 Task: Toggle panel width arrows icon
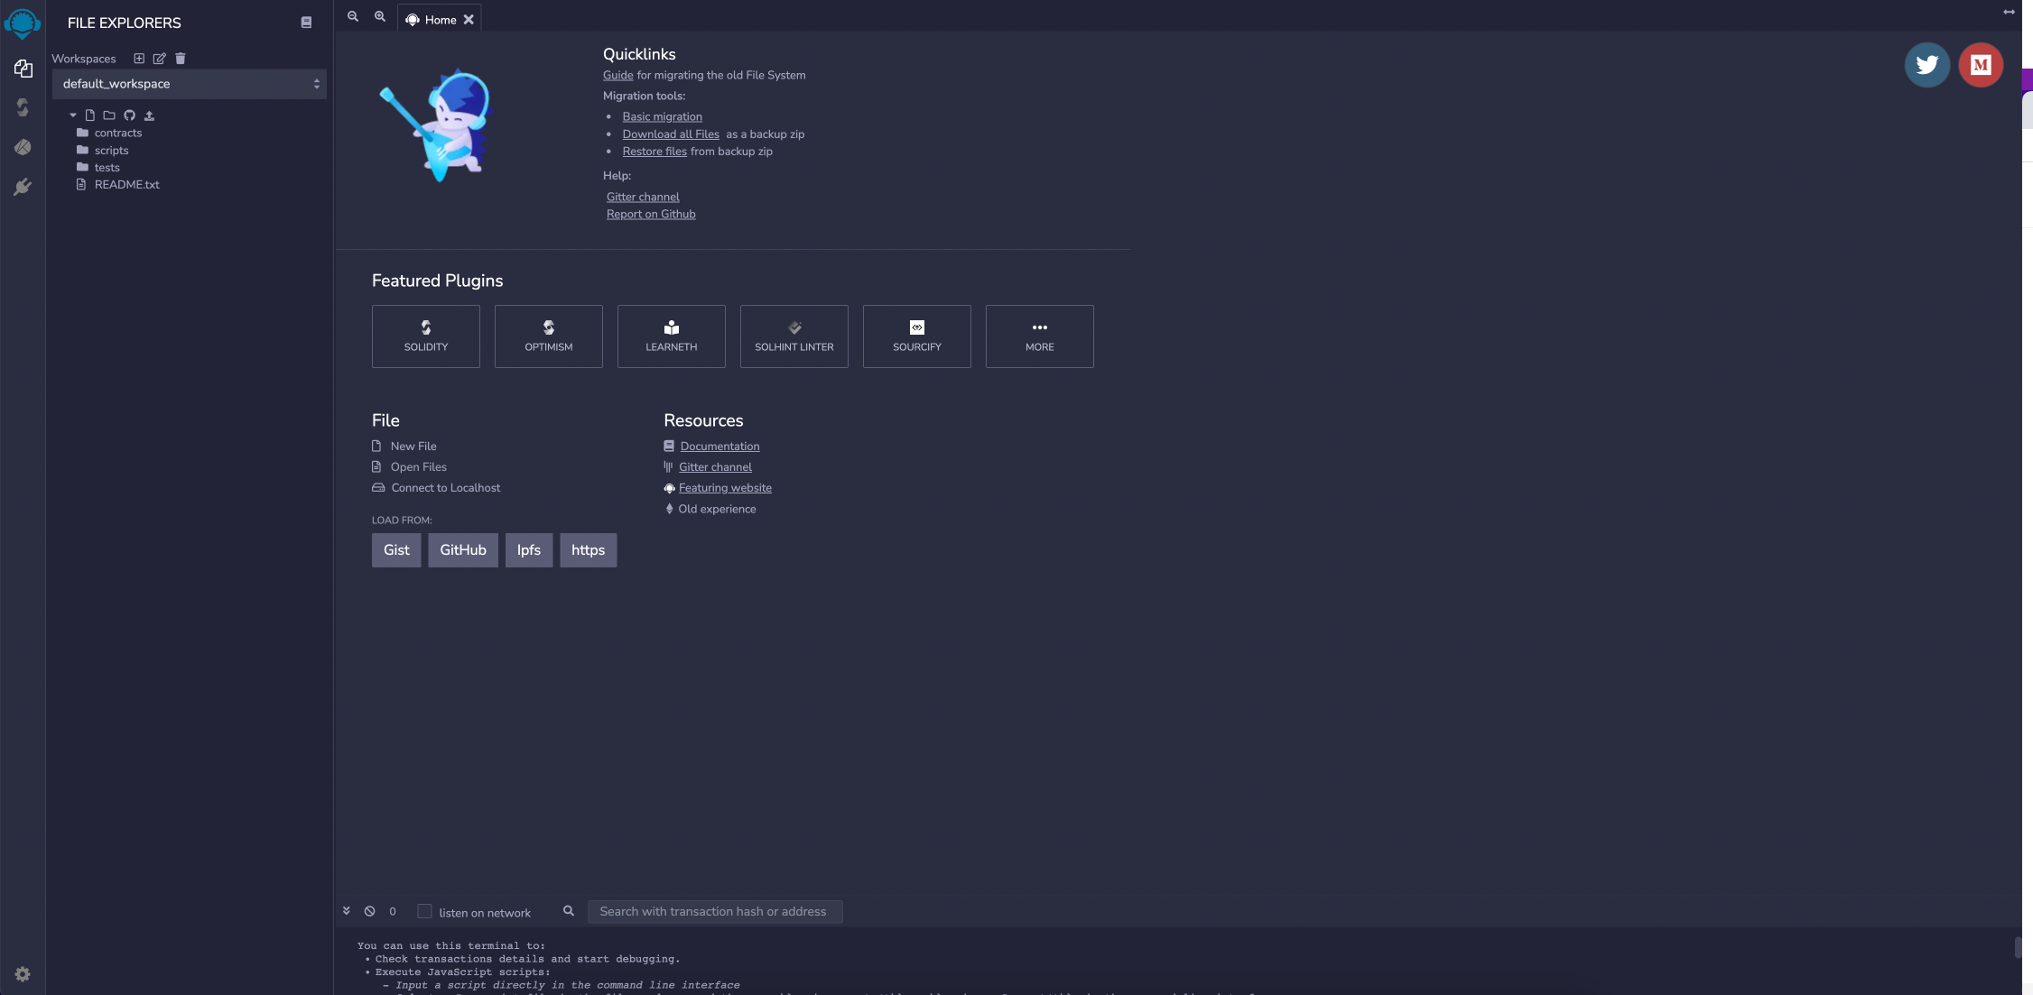[2009, 12]
